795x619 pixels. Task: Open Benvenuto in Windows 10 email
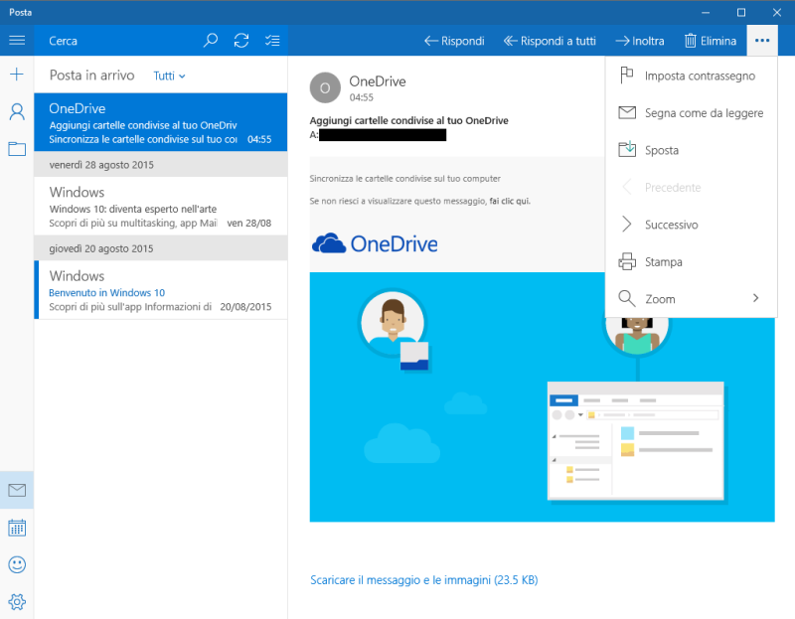click(161, 290)
